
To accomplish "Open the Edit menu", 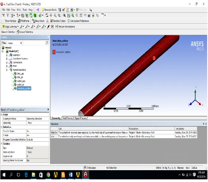I will point(8,10).
